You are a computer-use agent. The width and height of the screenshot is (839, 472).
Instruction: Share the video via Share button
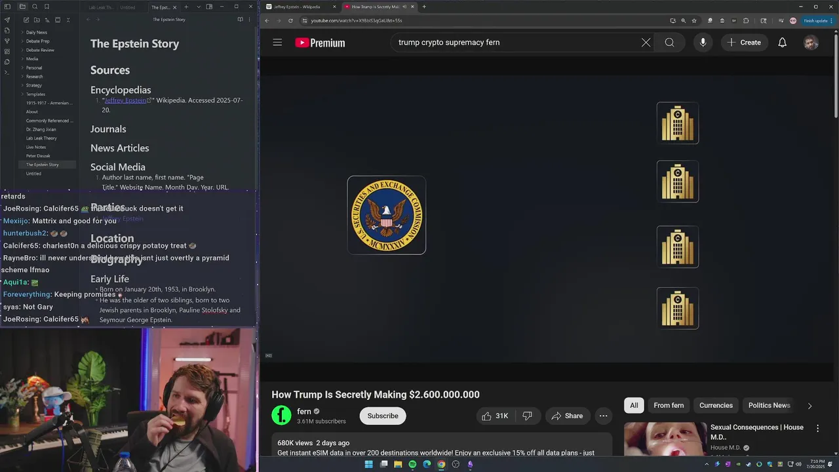click(x=567, y=416)
